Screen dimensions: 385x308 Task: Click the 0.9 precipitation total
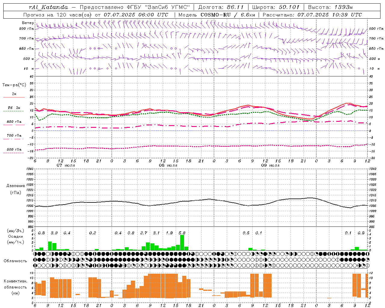pos(361,233)
